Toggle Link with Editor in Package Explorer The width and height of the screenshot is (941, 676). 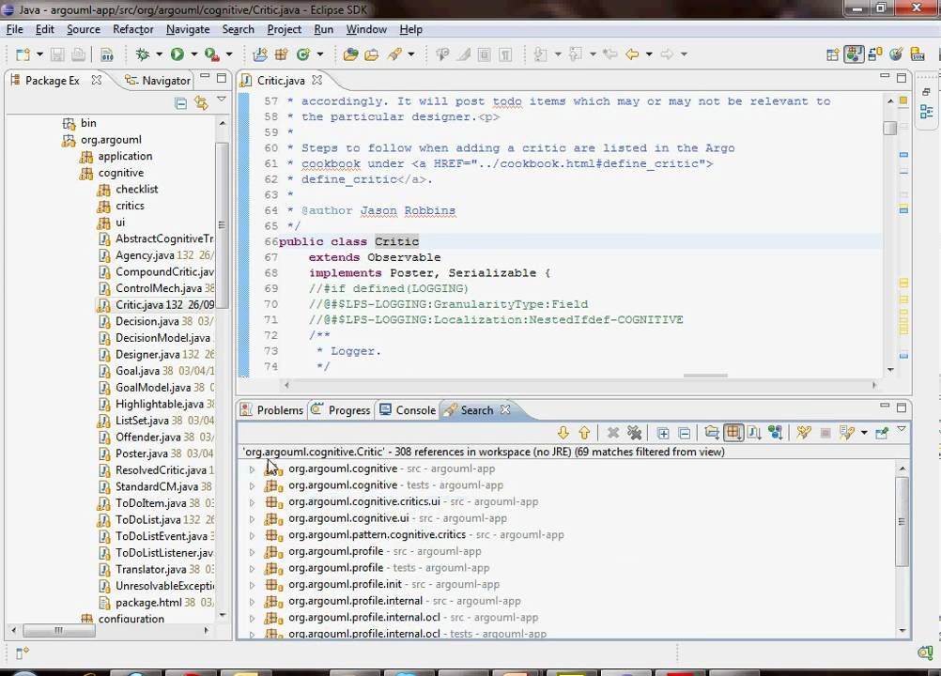click(201, 103)
